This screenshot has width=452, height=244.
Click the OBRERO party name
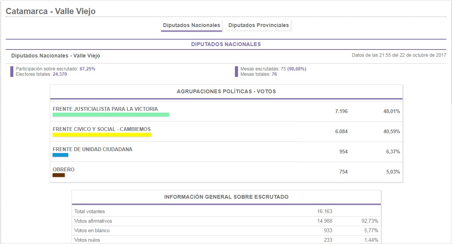tap(64, 169)
